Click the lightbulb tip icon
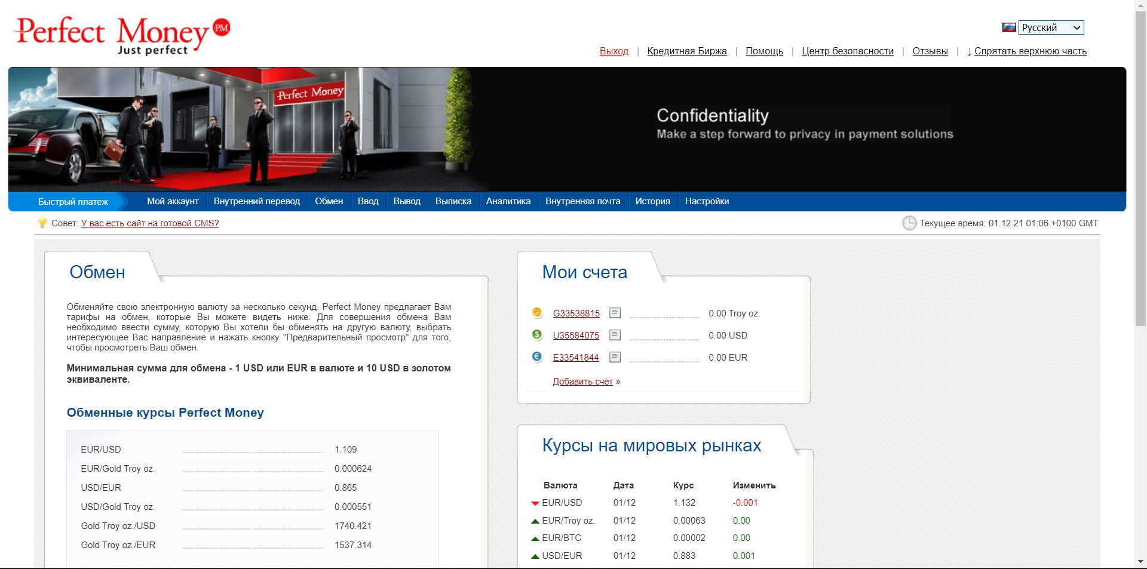 pos(42,223)
